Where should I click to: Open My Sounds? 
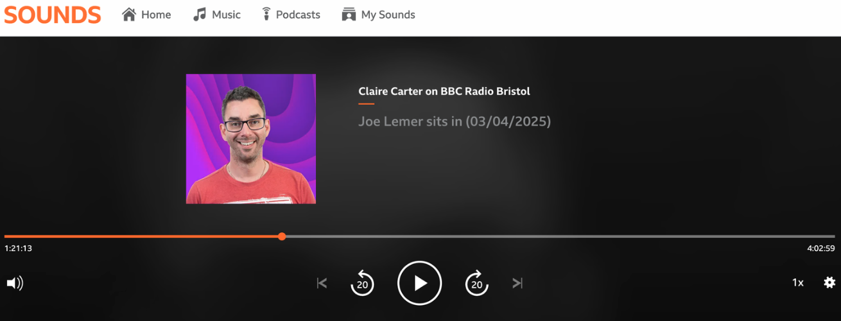[x=379, y=14]
